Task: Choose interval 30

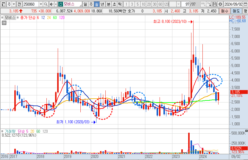Action: tap(155, 4)
